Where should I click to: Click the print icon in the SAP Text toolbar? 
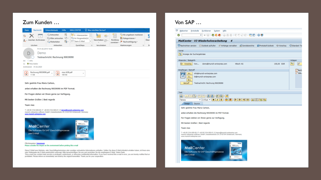coord(181,96)
